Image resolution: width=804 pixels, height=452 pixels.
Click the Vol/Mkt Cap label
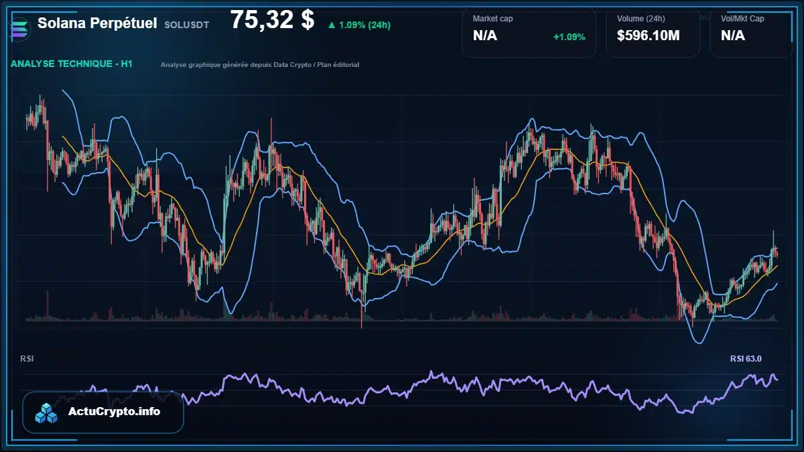[742, 19]
